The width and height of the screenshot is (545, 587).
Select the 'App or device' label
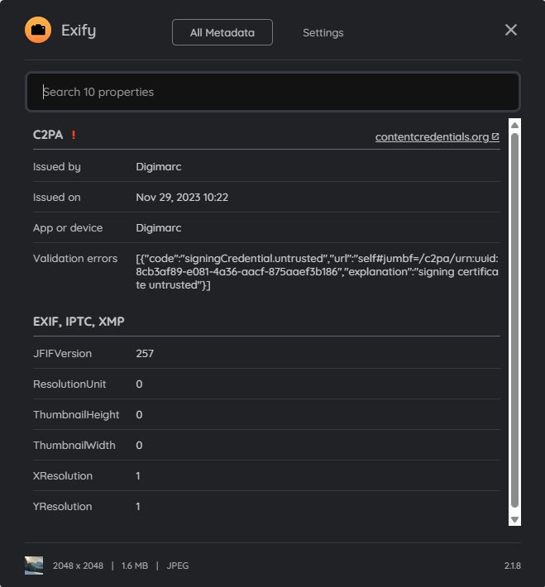point(68,228)
